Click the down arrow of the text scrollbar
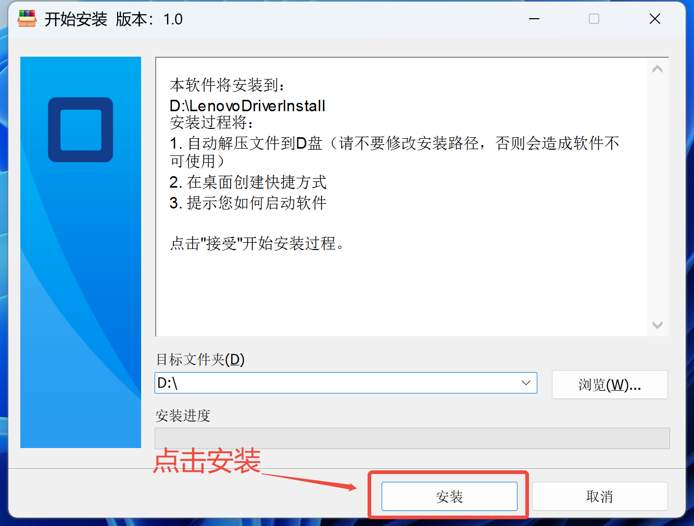Image resolution: width=694 pixels, height=526 pixels. coord(658,325)
